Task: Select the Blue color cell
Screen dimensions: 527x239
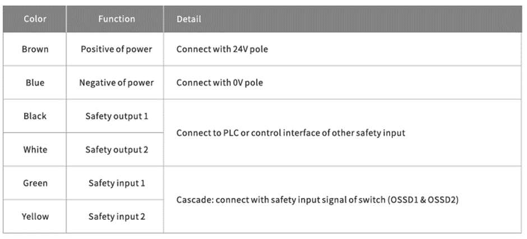Action: [35, 82]
